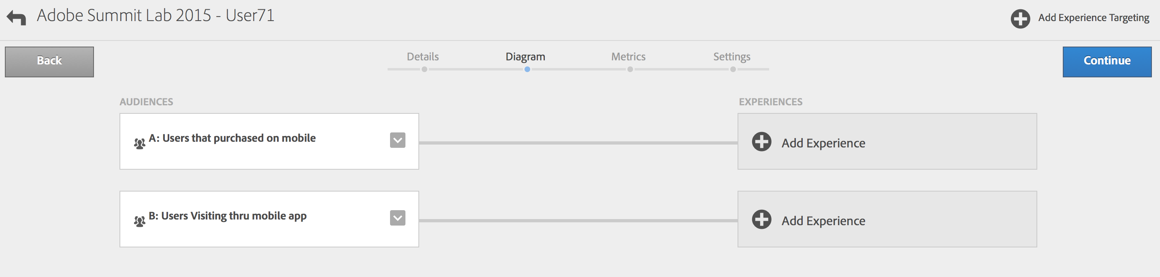This screenshot has height=277, width=1160.
Task: Click the Settings progress dot
Action: (x=733, y=69)
